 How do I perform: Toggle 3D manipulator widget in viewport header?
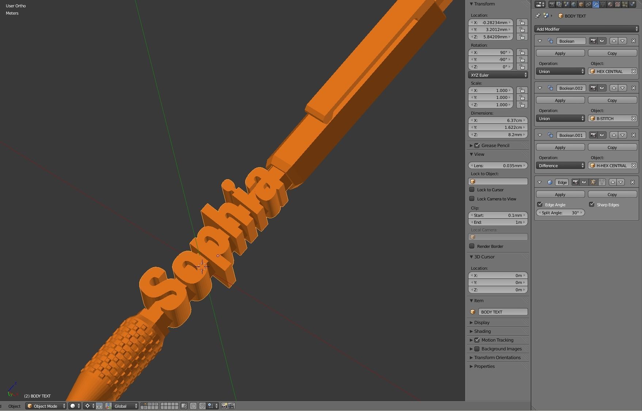click(109, 406)
